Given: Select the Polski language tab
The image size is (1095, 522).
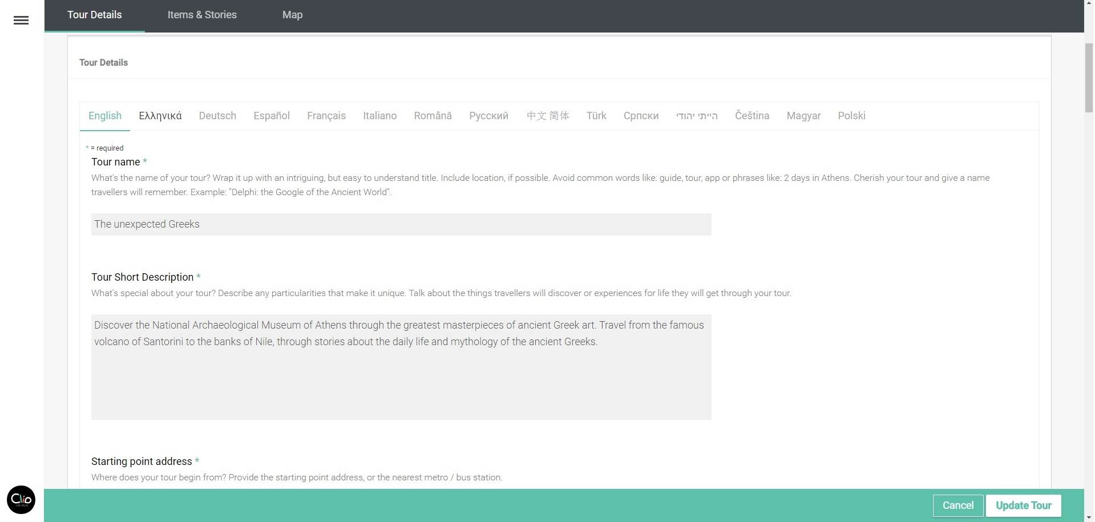Looking at the screenshot, I should pyautogui.click(x=852, y=116).
